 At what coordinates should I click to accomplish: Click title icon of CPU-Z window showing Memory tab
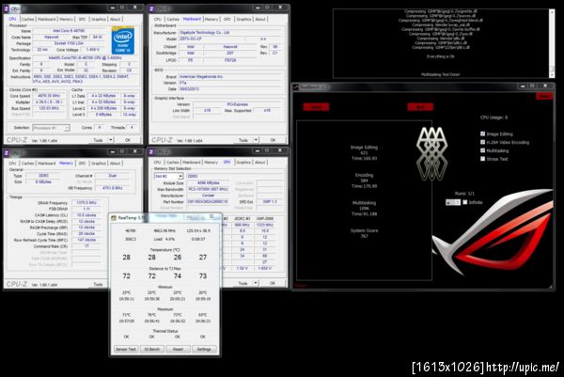point(7,153)
